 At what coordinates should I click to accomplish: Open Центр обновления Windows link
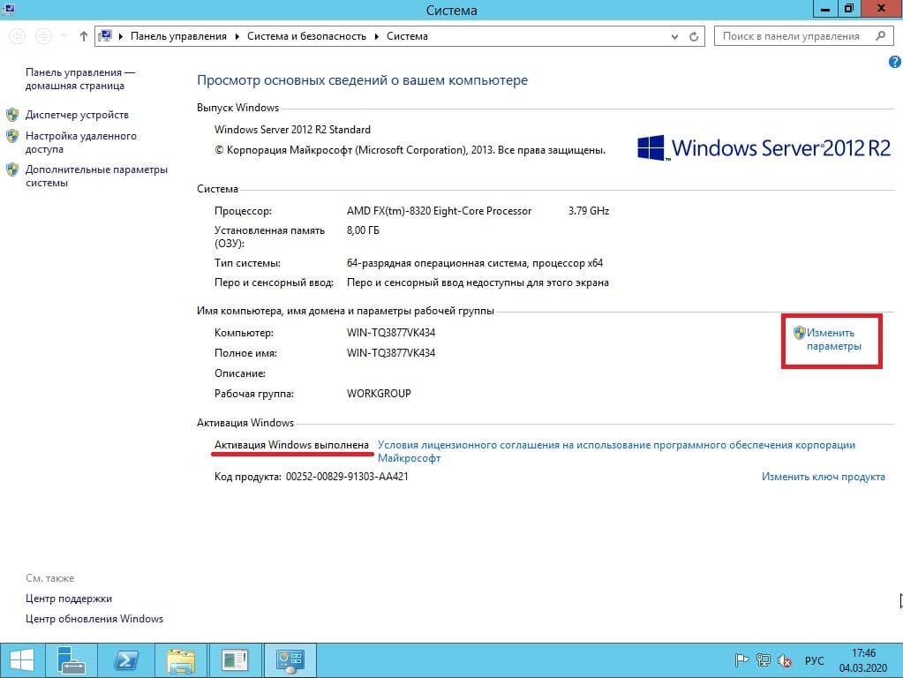pos(94,619)
